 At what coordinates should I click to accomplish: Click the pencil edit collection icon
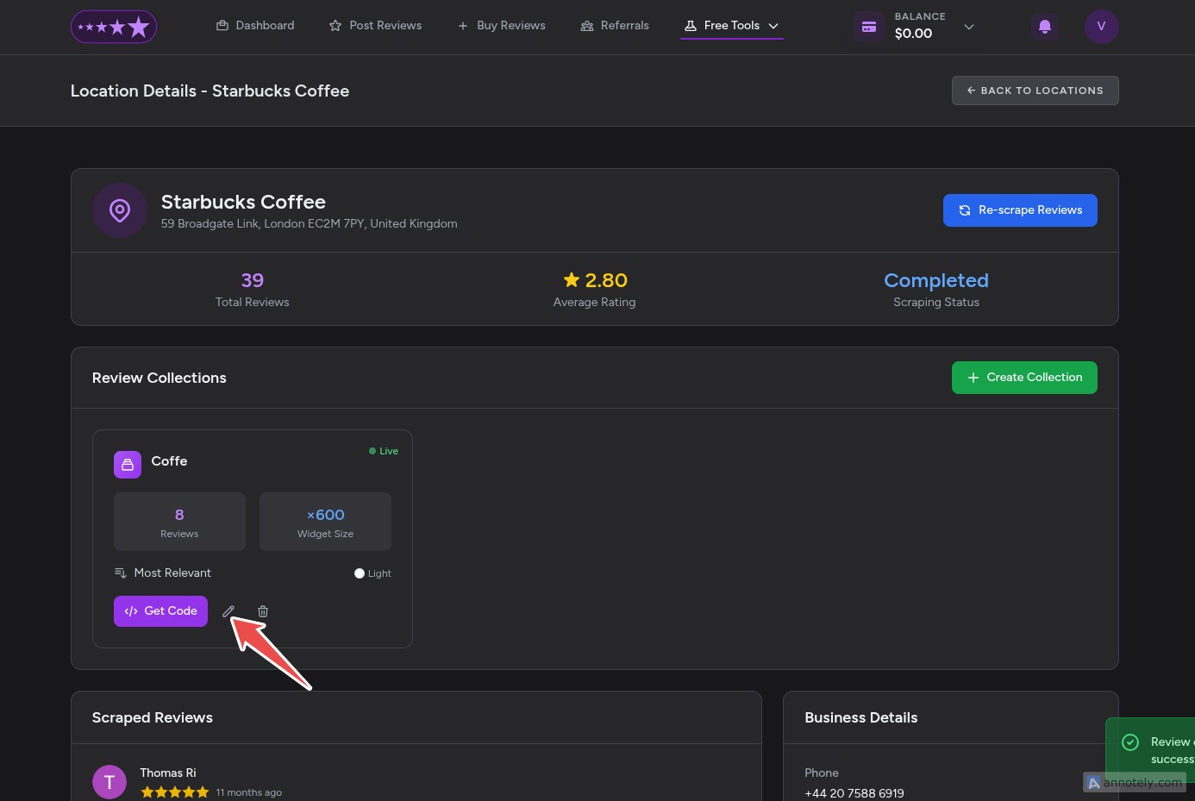tap(228, 611)
